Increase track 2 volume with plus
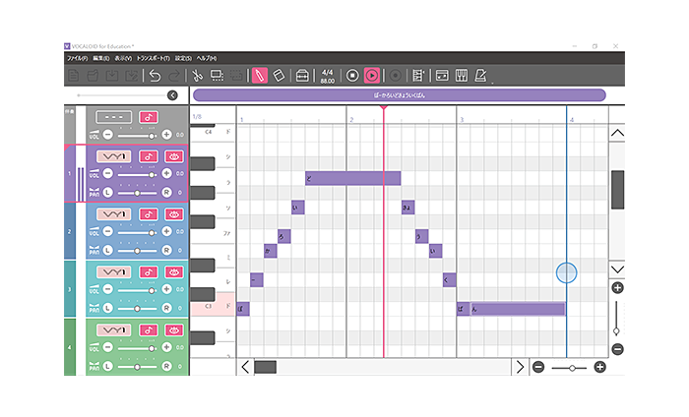Viewport: 689px width, 417px height. 166,231
